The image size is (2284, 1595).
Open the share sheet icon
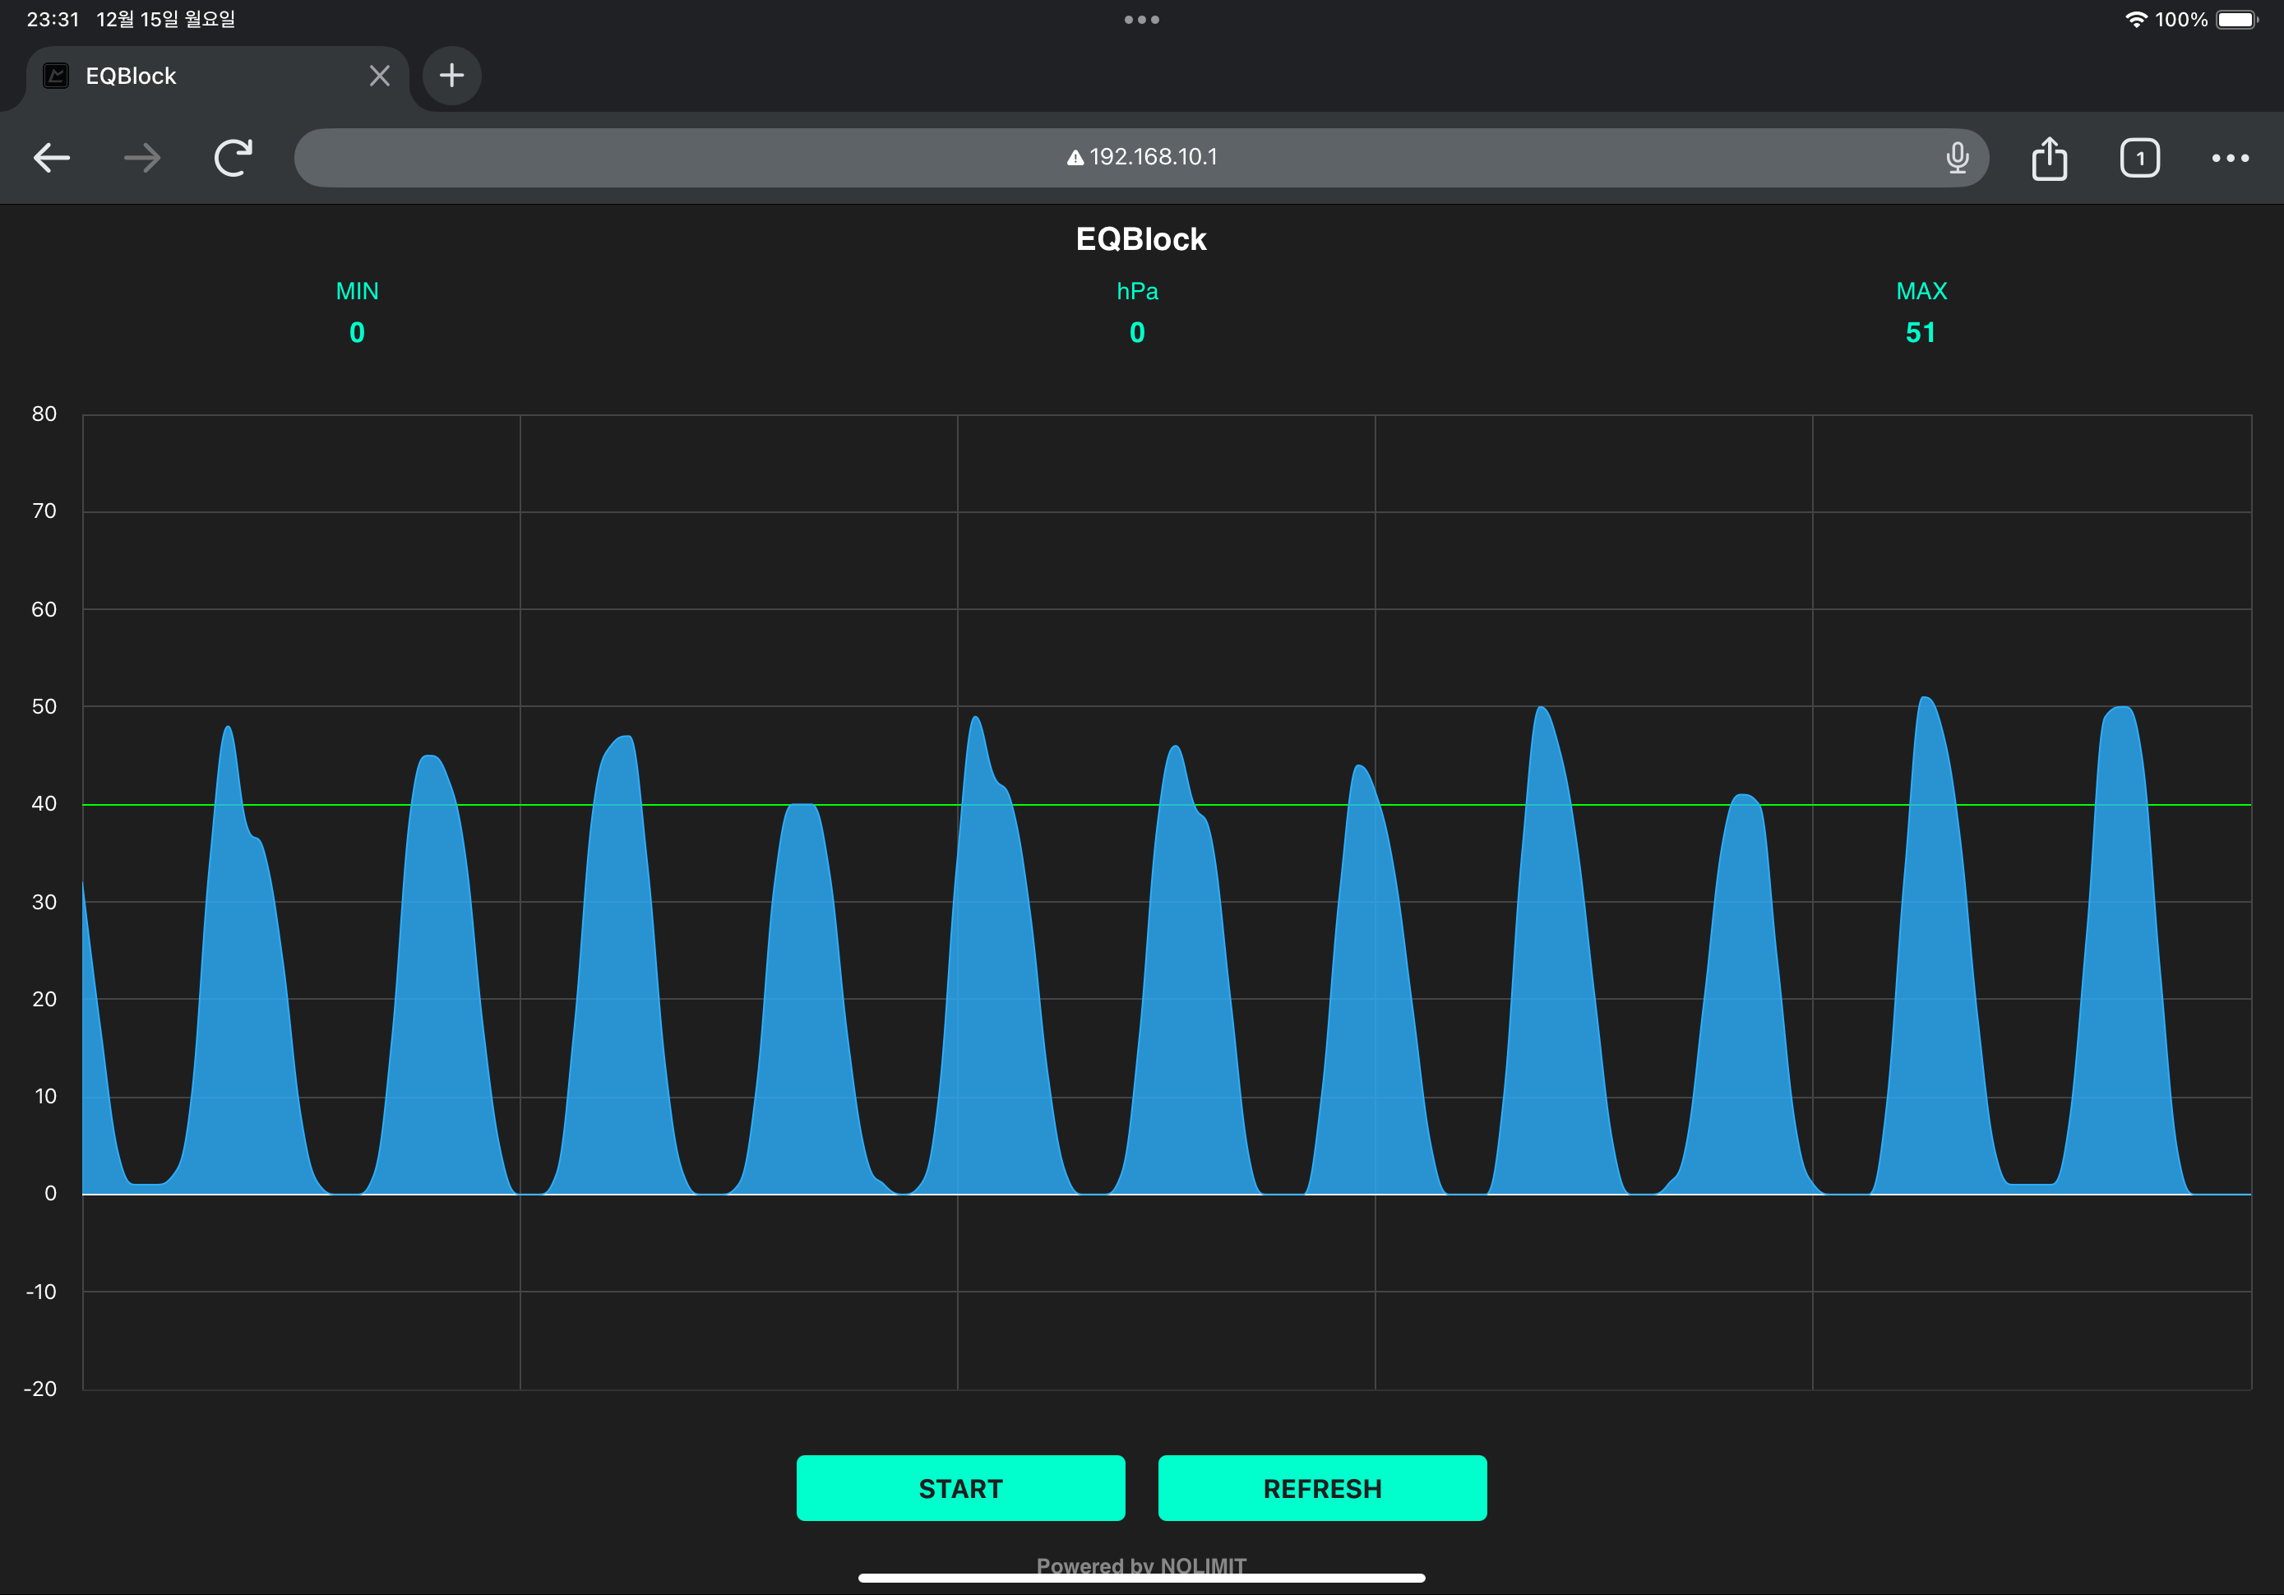[2049, 158]
